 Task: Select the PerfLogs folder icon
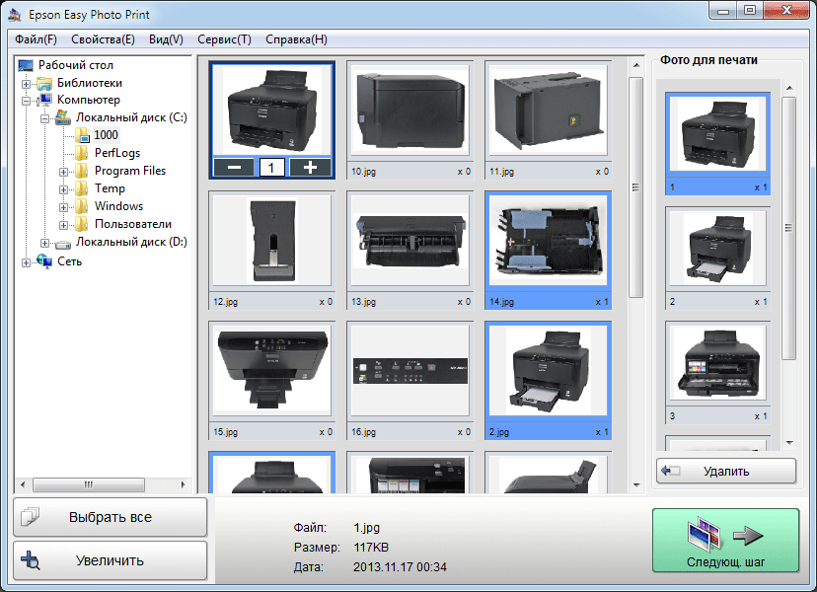(82, 153)
